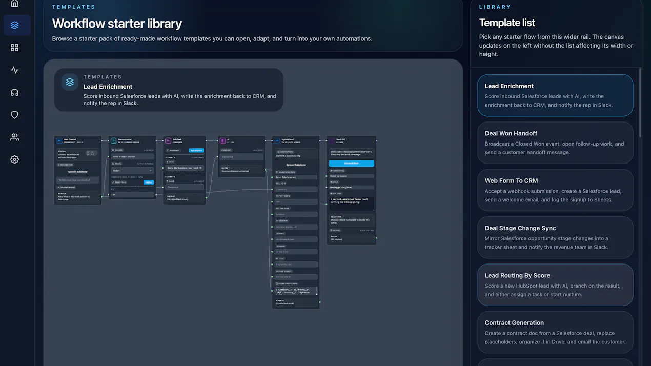Click the Array or object payload field
Image resolution: width=651 pixels, height=366 pixels.
(132, 157)
